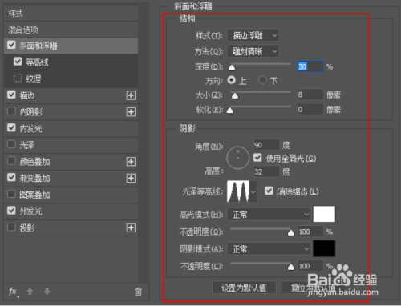This screenshot has height=306, width=401.
Task: Open the black shadow color swatch
Action: (x=324, y=248)
